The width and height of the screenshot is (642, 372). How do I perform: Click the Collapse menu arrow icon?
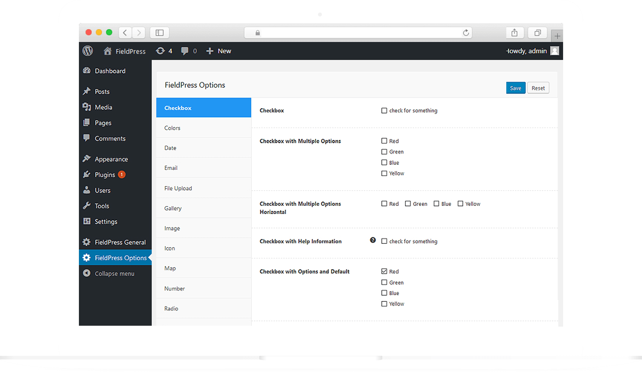tap(87, 273)
